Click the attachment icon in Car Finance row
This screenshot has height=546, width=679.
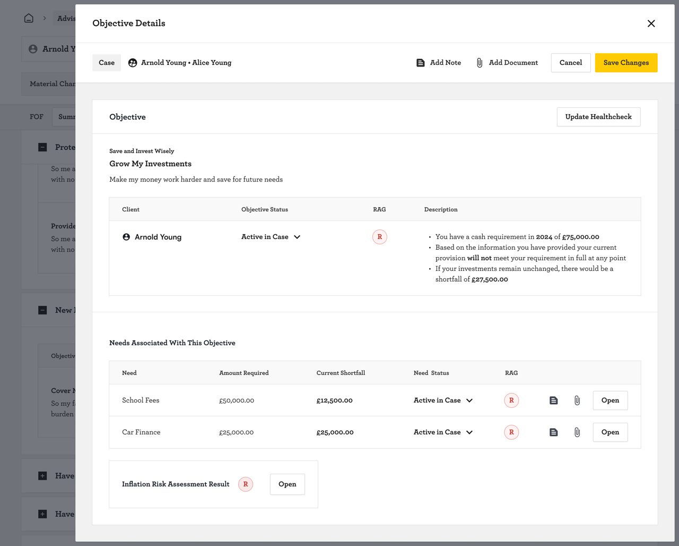coord(577,432)
